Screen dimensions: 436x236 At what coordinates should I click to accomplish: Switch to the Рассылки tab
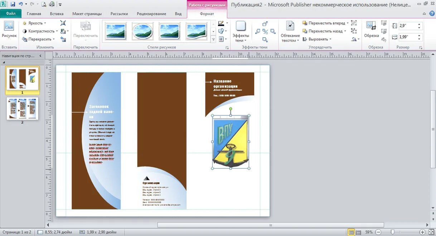[119, 14]
